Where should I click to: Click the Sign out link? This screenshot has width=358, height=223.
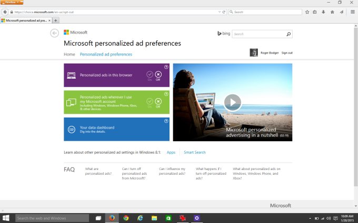(287, 53)
